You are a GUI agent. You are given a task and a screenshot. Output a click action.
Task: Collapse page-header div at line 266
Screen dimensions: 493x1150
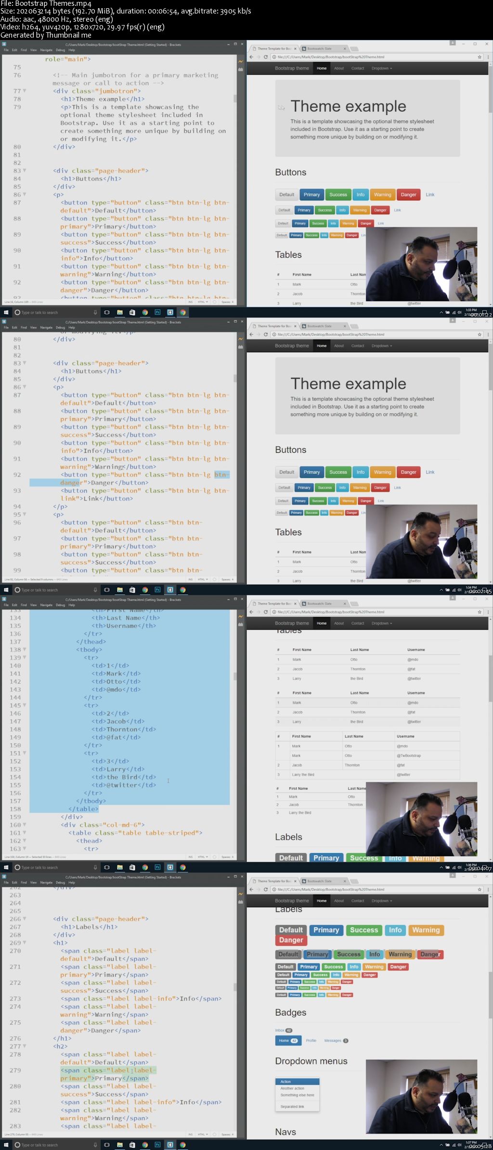(x=25, y=919)
